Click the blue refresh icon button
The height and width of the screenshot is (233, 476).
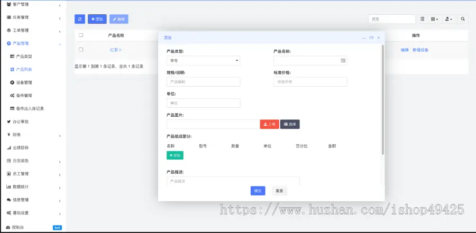coord(80,19)
